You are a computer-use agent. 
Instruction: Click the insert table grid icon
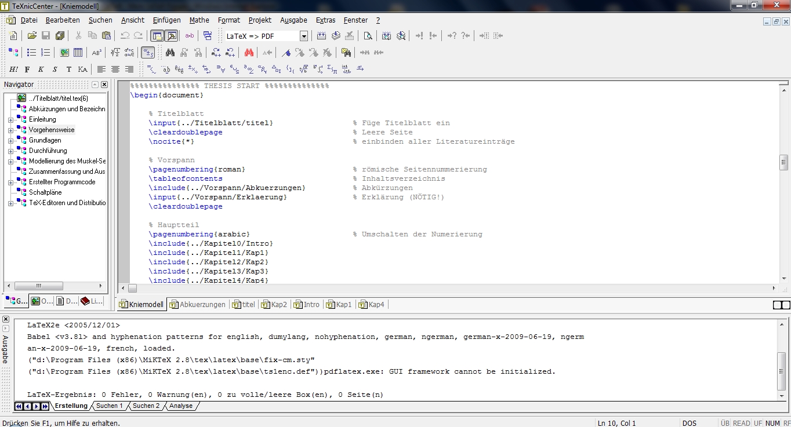coord(78,53)
